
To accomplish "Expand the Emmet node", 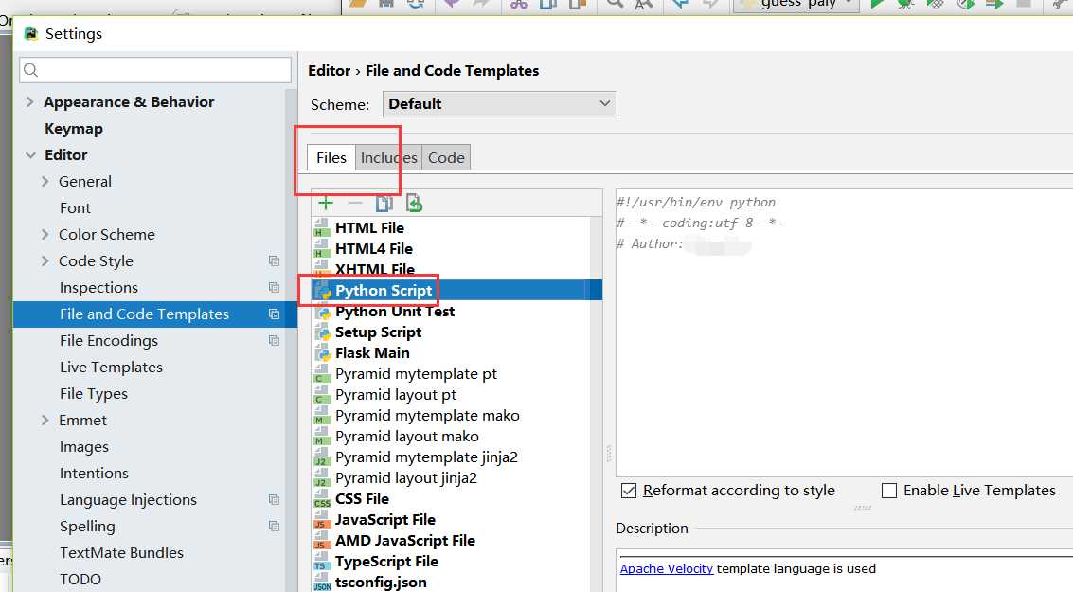I will click(45, 420).
